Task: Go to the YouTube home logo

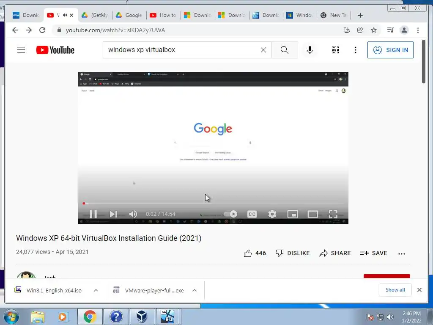Action: pos(55,50)
